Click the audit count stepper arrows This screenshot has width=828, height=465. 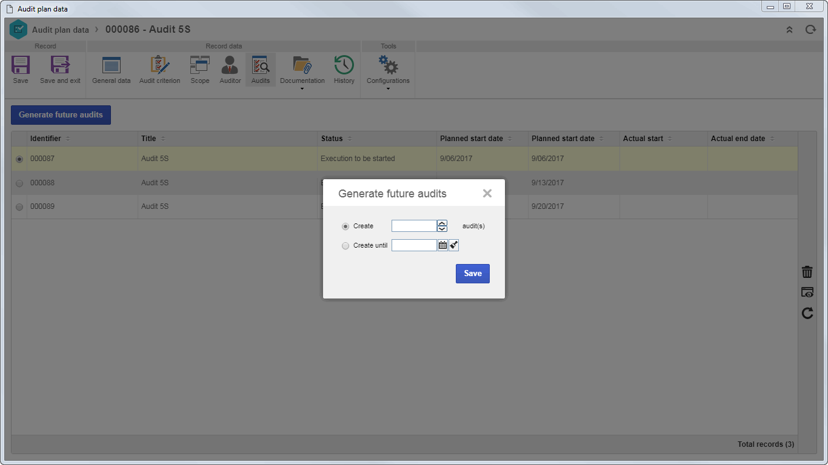442,226
